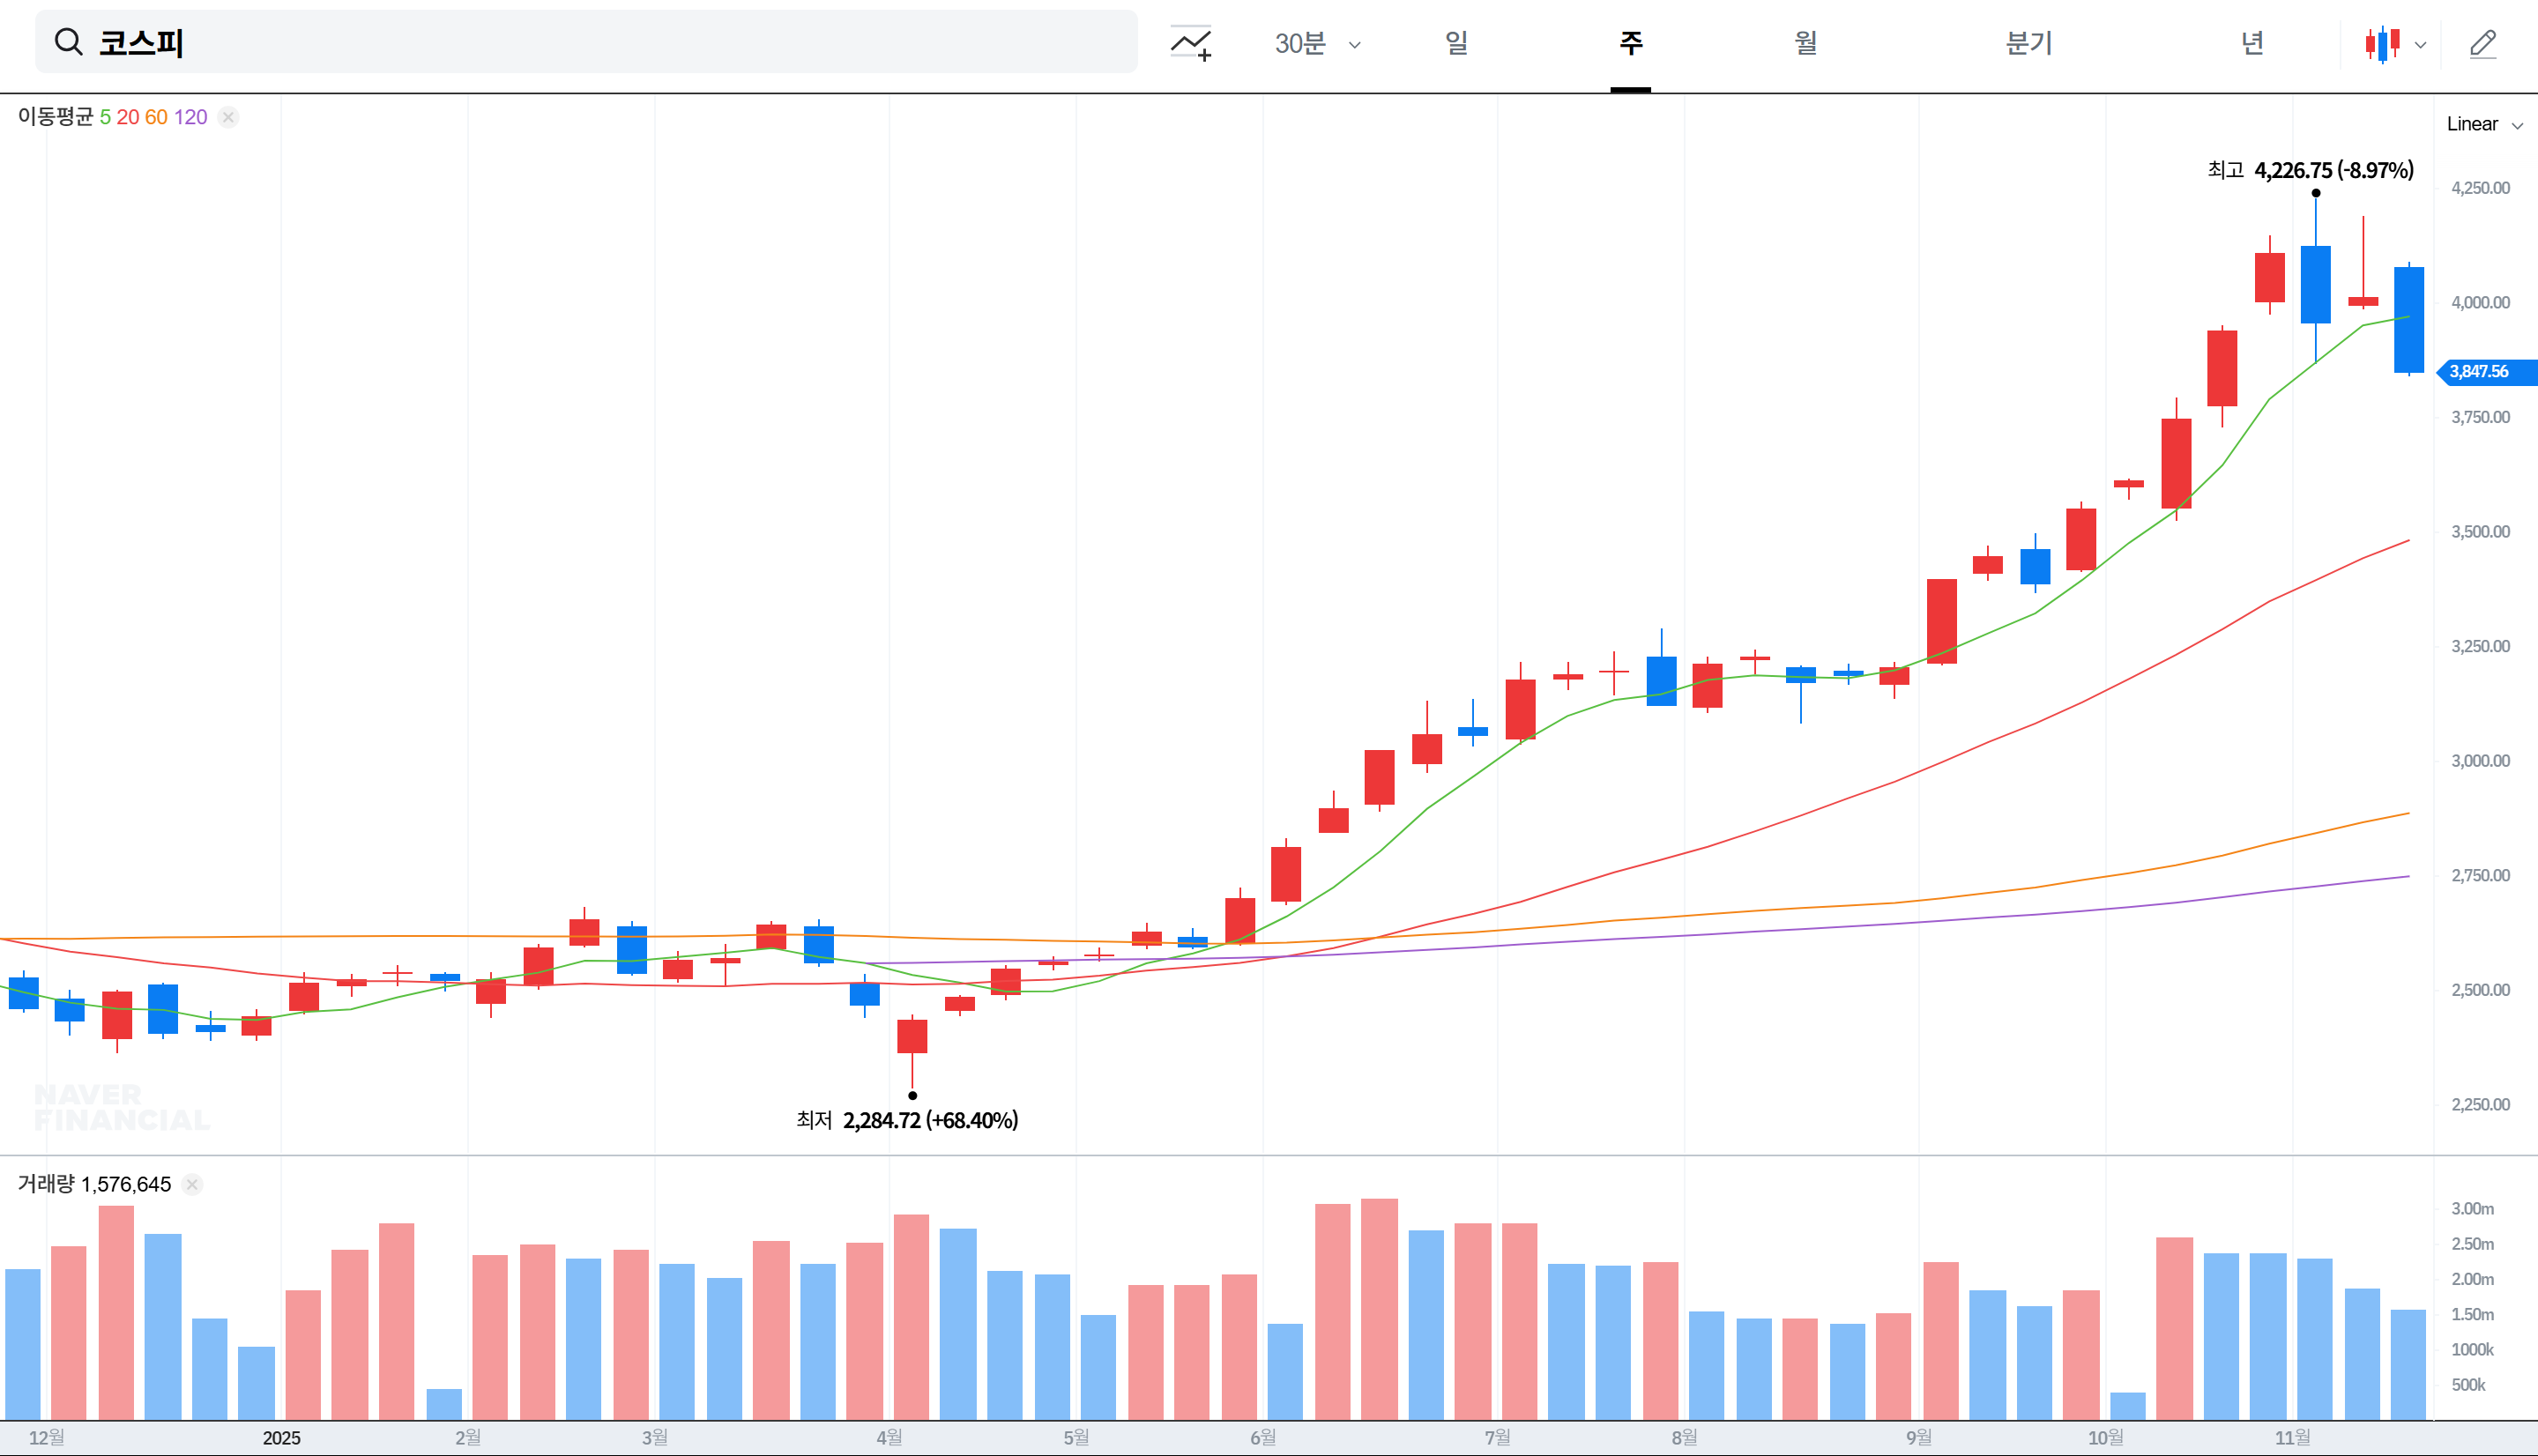
Task: Click the 6월 label on time axis
Action: pos(1262,1438)
